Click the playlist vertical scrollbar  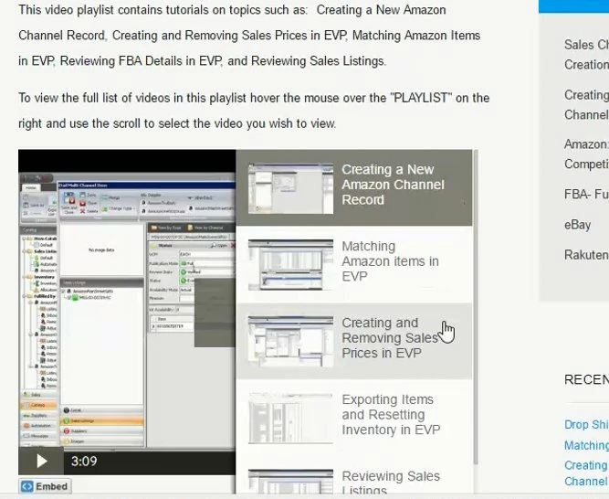pos(476,307)
